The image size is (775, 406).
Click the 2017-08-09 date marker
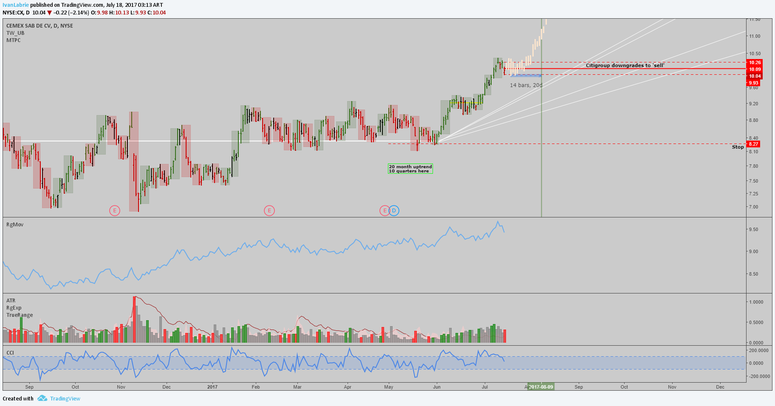(541, 387)
